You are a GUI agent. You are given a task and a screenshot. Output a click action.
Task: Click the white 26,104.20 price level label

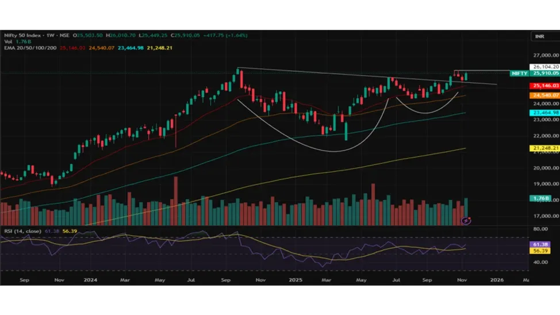[x=543, y=67]
